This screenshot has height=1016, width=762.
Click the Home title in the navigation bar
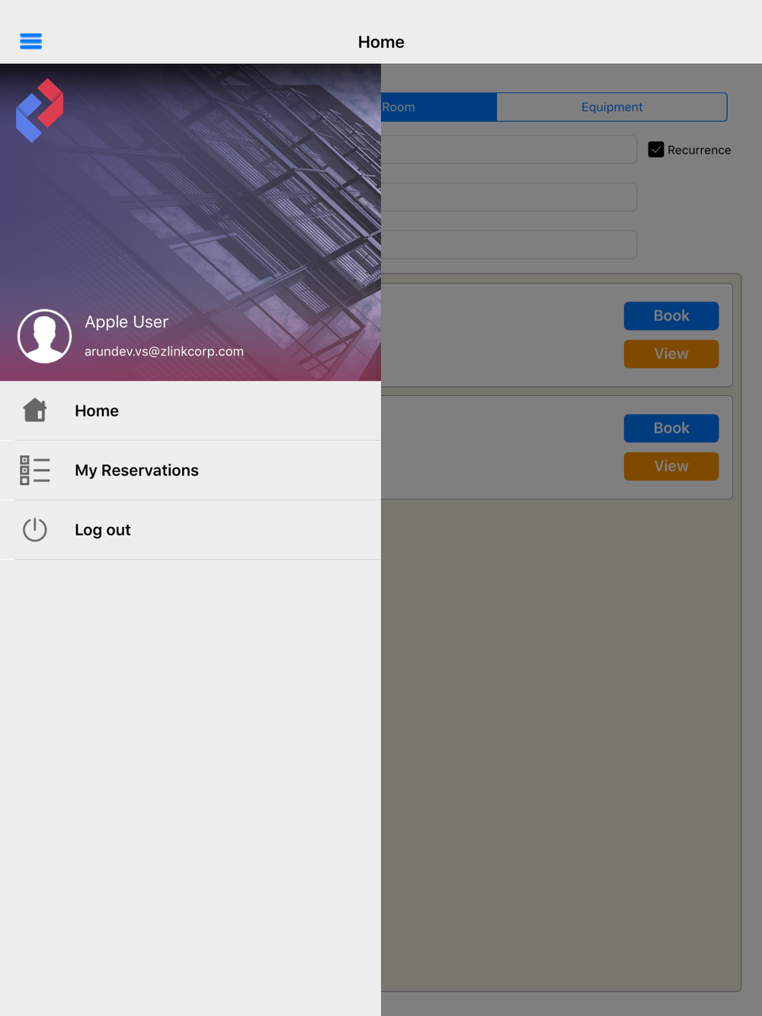point(381,42)
